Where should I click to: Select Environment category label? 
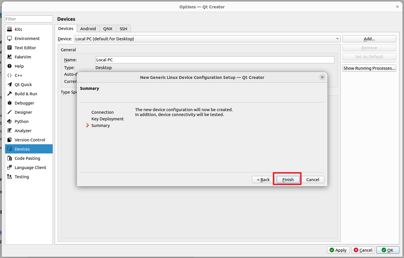point(27,39)
